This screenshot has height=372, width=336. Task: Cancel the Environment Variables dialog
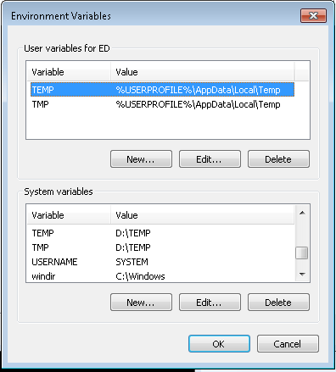click(288, 344)
